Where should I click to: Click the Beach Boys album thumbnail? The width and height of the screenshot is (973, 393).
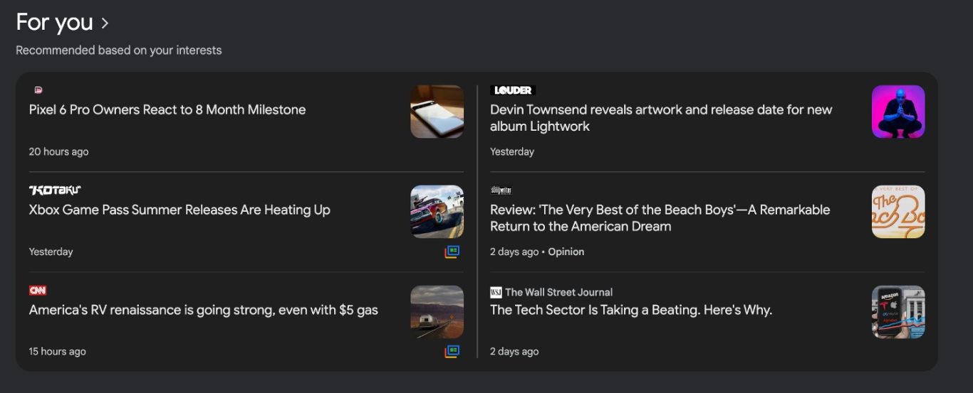coord(898,212)
